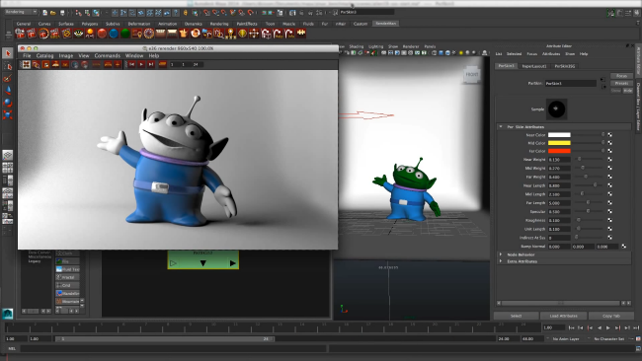Click the red sphere shelf icon
The height and width of the screenshot is (361, 642).
coord(102,34)
